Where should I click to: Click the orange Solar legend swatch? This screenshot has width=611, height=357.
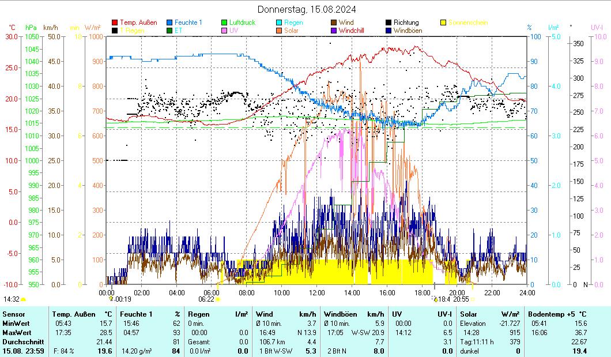pos(279,31)
